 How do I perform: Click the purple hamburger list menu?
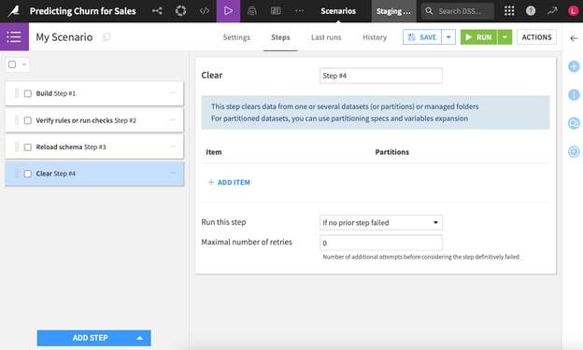point(14,36)
